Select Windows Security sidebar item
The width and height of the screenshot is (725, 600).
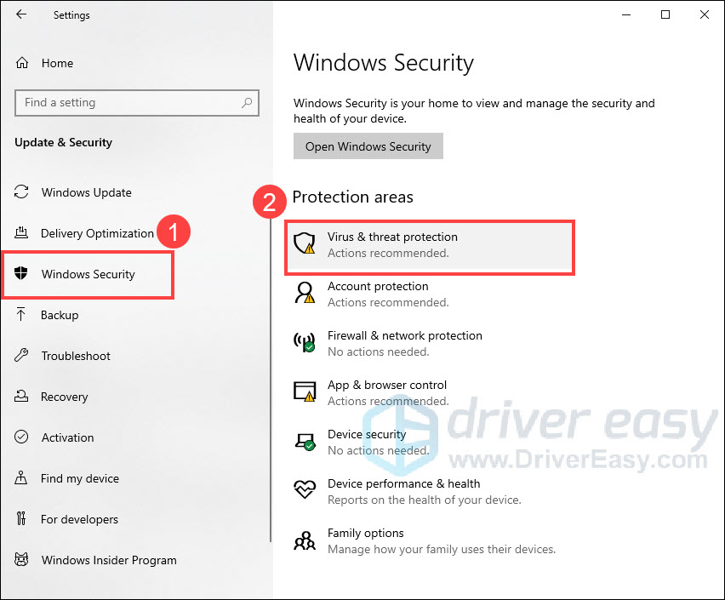point(87,274)
